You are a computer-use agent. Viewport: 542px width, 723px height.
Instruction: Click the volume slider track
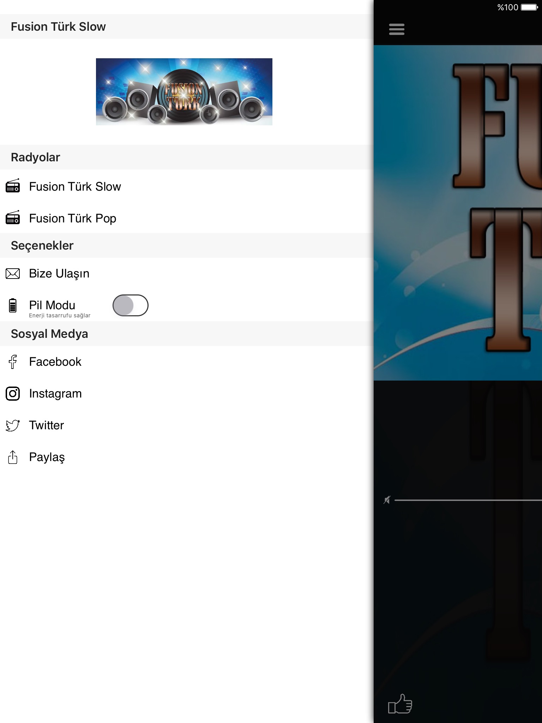pyautogui.click(x=468, y=500)
